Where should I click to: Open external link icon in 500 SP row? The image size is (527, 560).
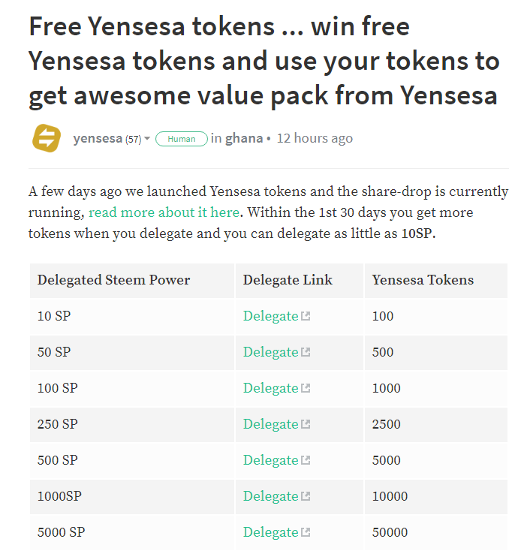306,460
